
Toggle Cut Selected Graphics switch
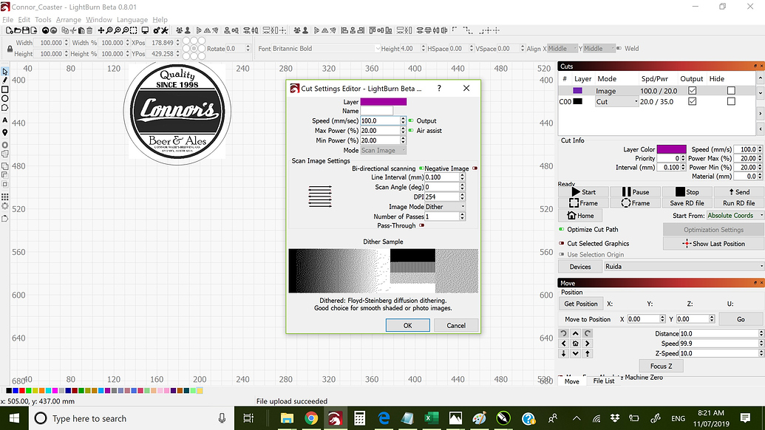[562, 243]
